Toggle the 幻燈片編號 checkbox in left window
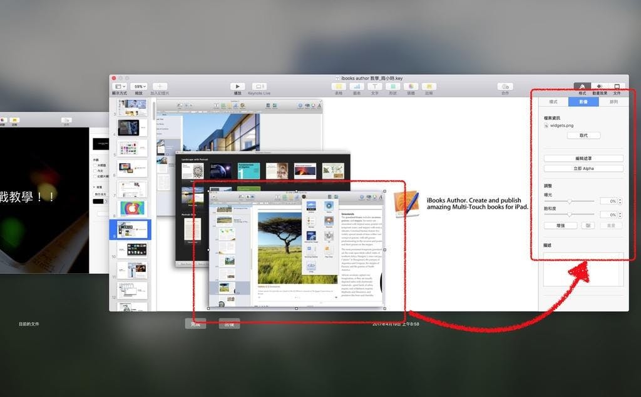The width and height of the screenshot is (641, 397). [x=95, y=176]
